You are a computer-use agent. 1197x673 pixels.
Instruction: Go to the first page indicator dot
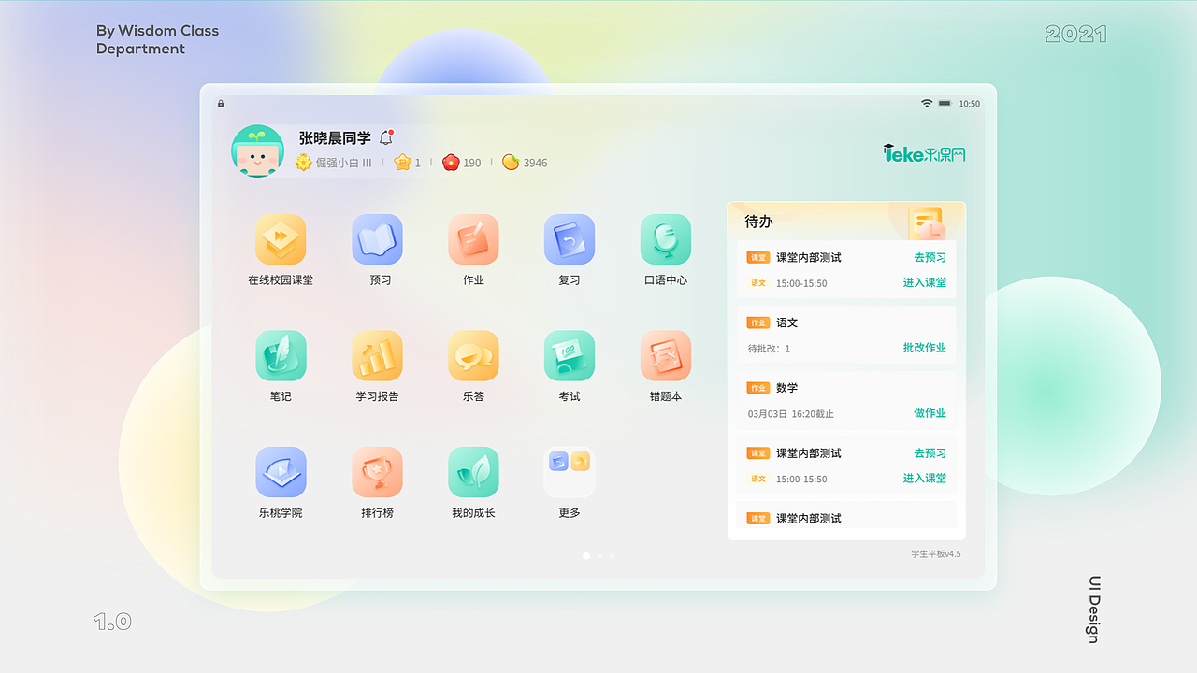pos(586,555)
